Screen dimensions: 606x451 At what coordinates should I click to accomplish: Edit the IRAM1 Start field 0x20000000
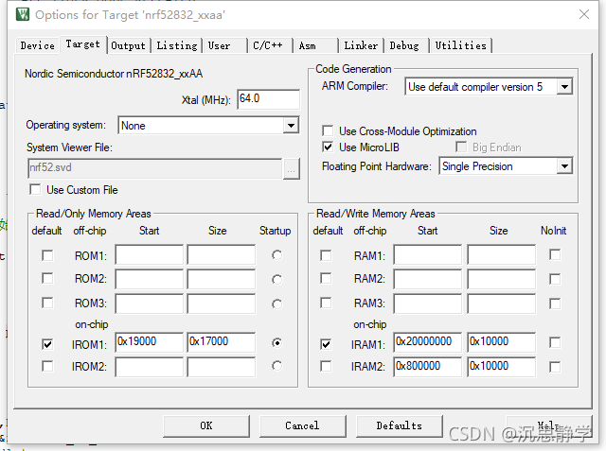coord(428,342)
